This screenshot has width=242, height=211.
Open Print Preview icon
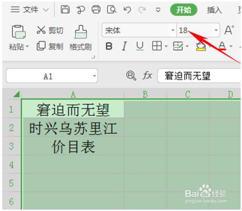111,10
